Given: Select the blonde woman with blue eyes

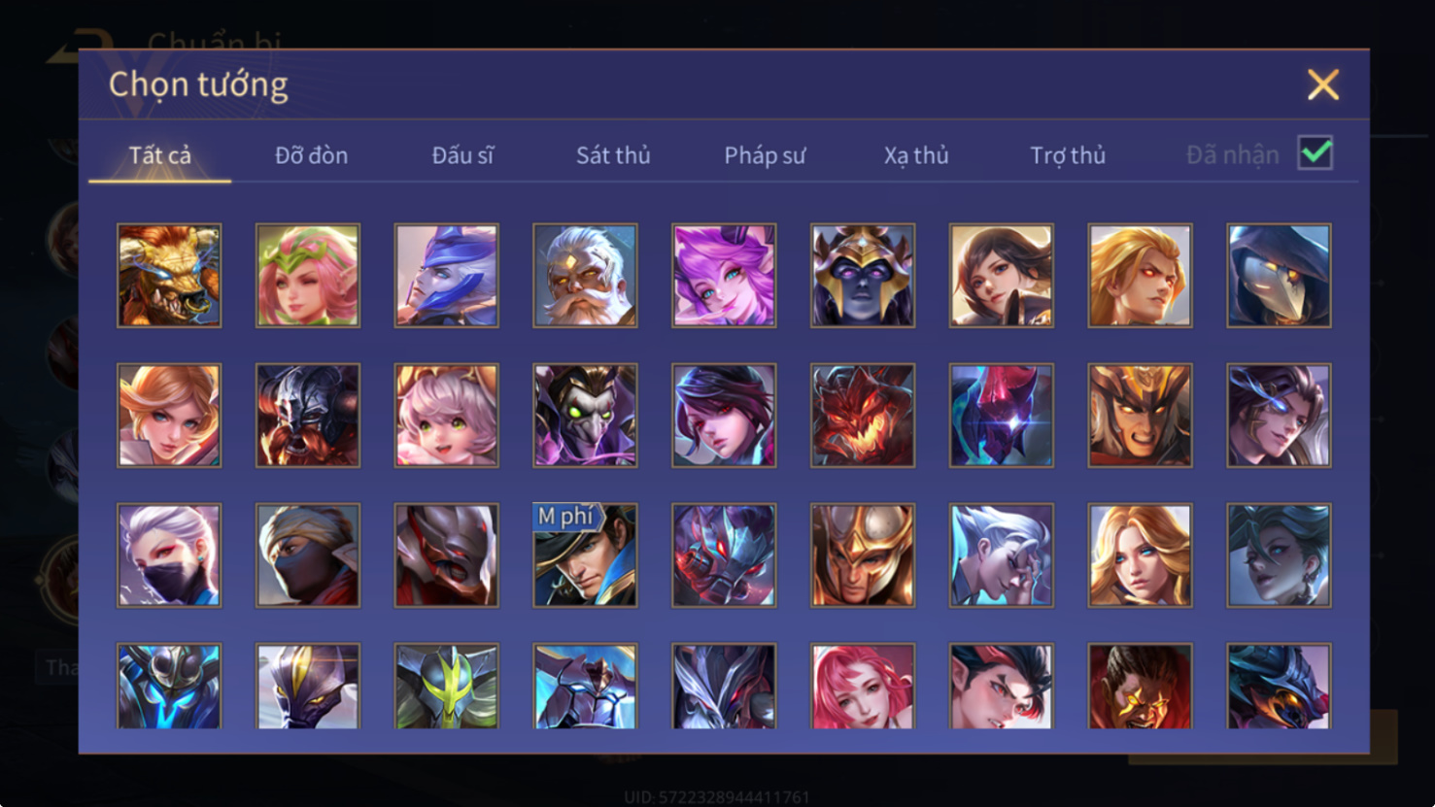Looking at the screenshot, I should point(1140,555).
